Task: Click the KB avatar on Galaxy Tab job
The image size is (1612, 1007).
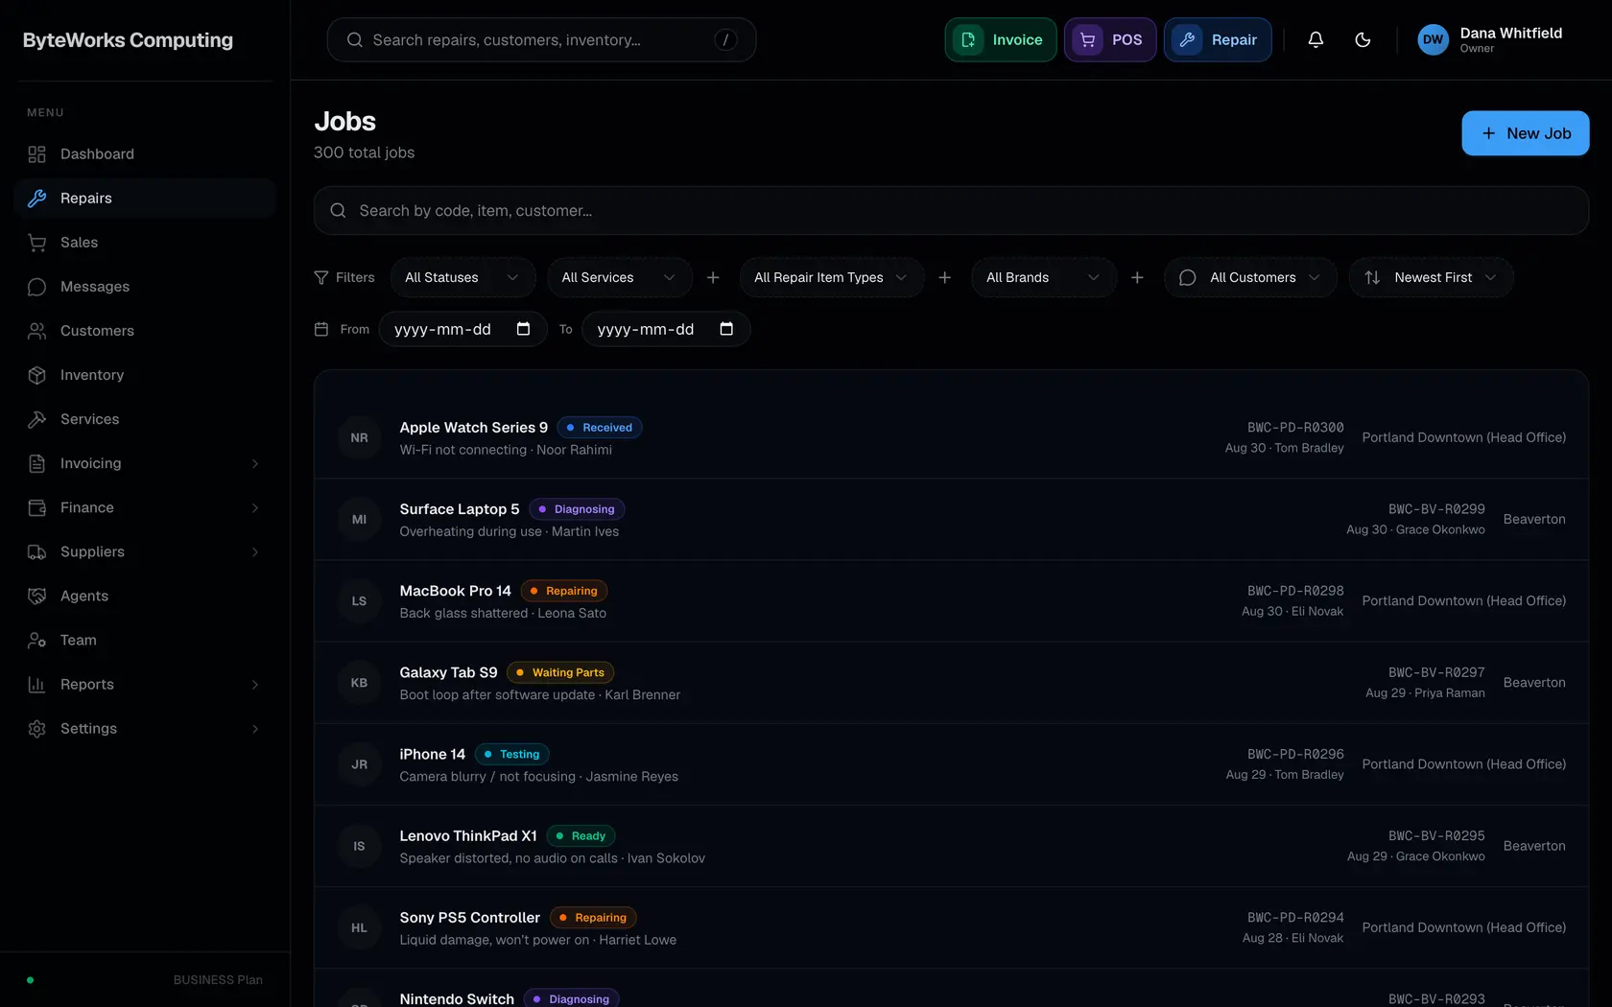Action: pyautogui.click(x=359, y=683)
